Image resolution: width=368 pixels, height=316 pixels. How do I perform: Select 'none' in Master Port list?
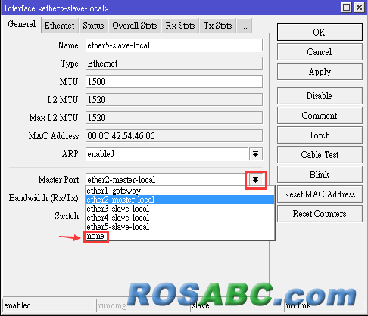point(95,236)
